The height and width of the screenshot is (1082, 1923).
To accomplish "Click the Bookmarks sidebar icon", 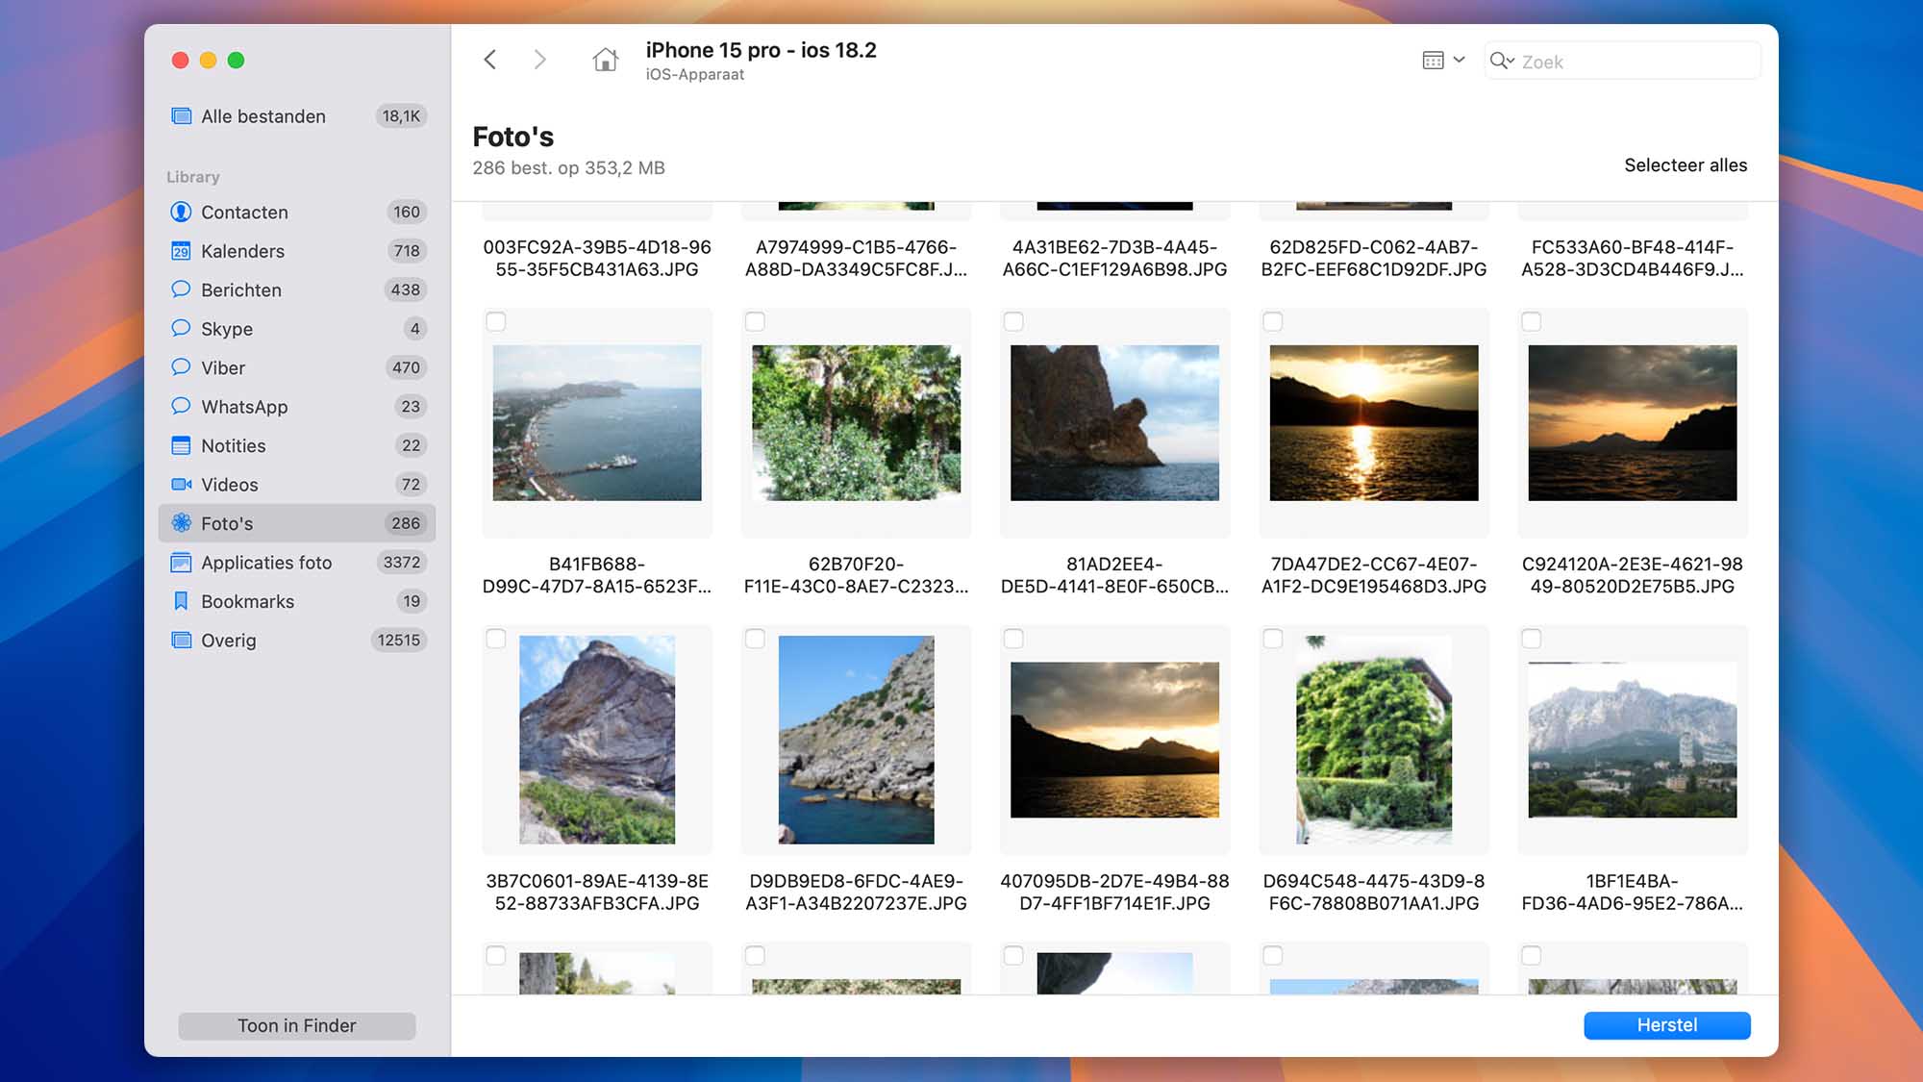I will [x=181, y=601].
